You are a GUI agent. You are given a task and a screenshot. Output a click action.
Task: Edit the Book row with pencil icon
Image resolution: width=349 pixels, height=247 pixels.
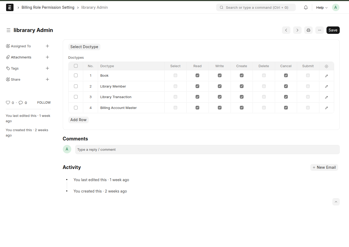[326, 76]
